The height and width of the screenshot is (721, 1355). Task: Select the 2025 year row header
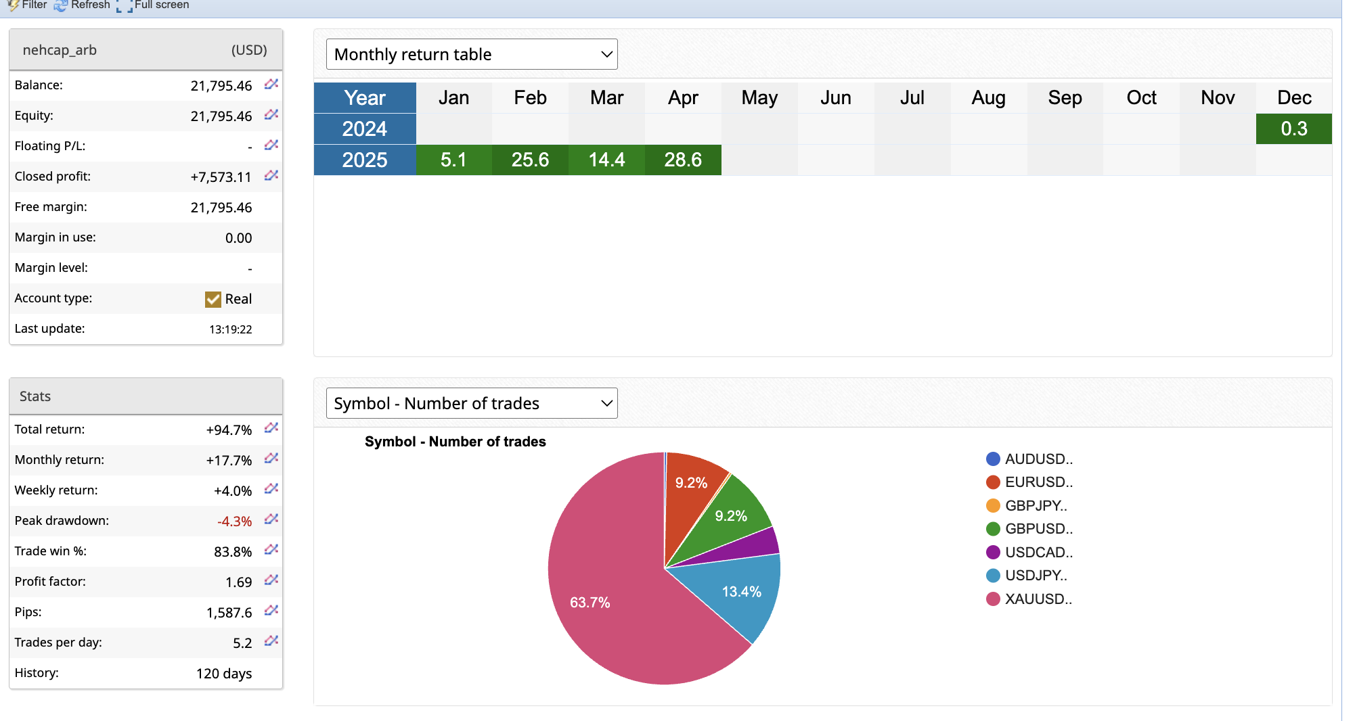[365, 160]
